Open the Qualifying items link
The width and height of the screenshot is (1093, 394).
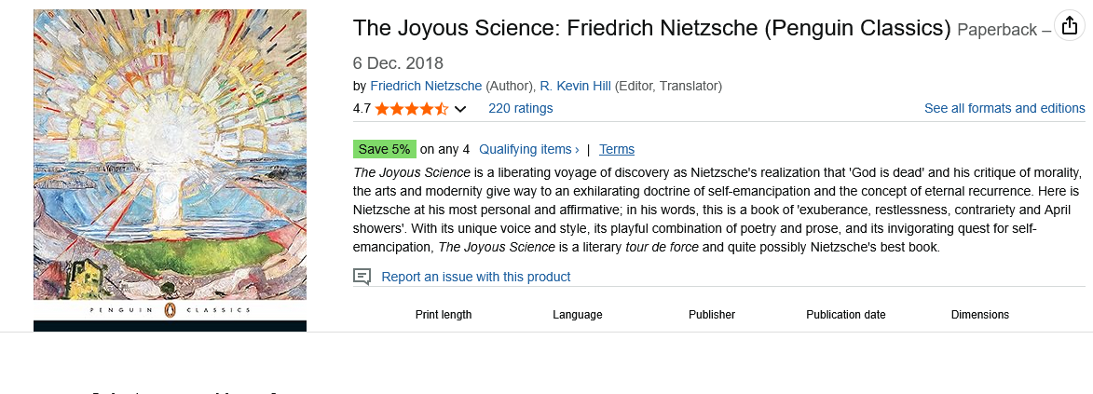pyautogui.click(x=528, y=149)
